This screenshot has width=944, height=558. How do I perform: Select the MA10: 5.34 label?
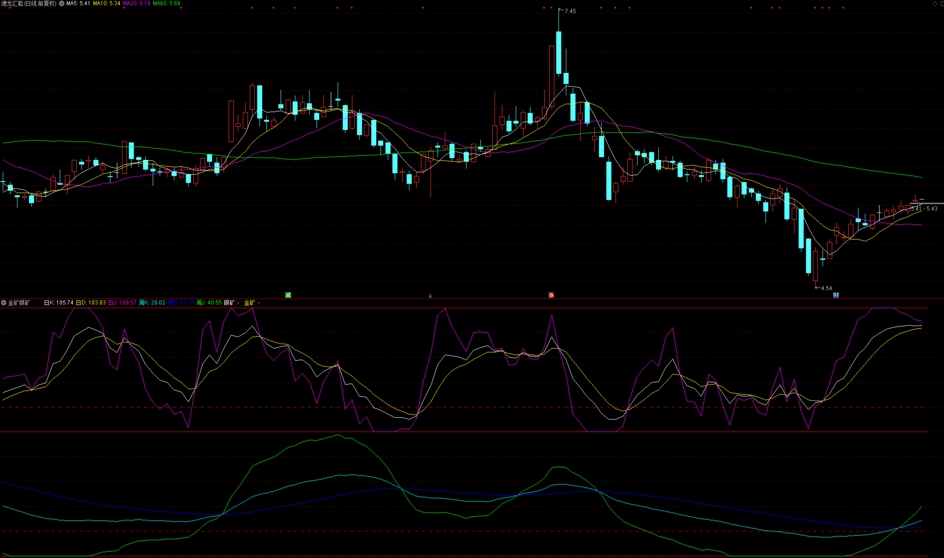[107, 3]
